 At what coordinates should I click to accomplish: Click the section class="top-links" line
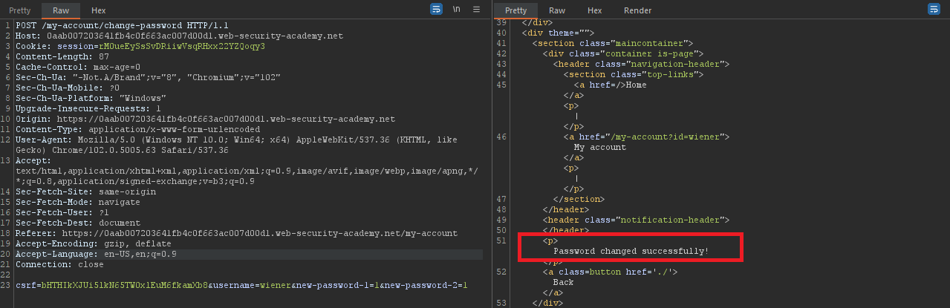pyautogui.click(x=634, y=74)
